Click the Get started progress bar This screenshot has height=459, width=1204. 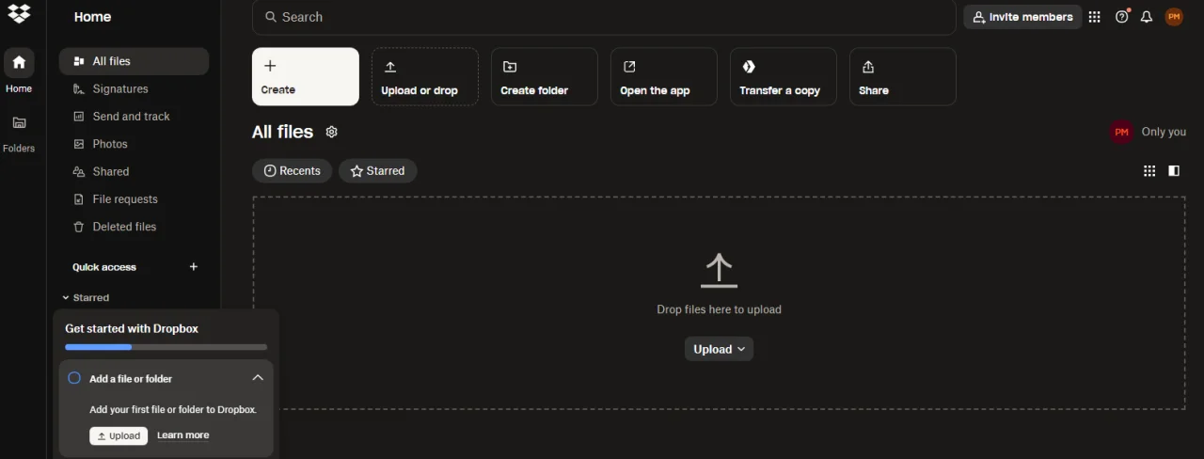click(x=166, y=347)
